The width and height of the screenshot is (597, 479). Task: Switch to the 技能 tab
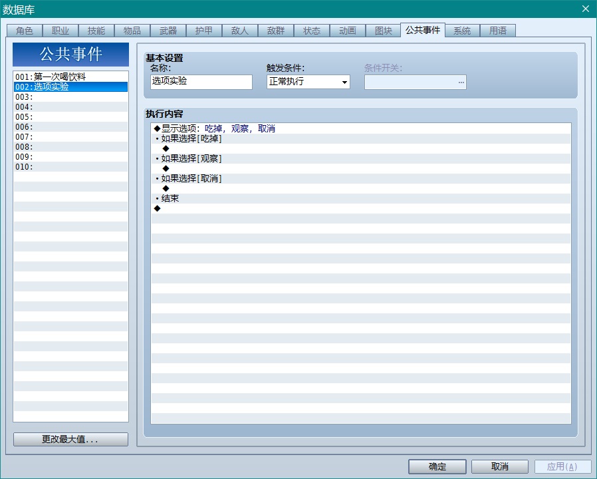[x=96, y=31]
